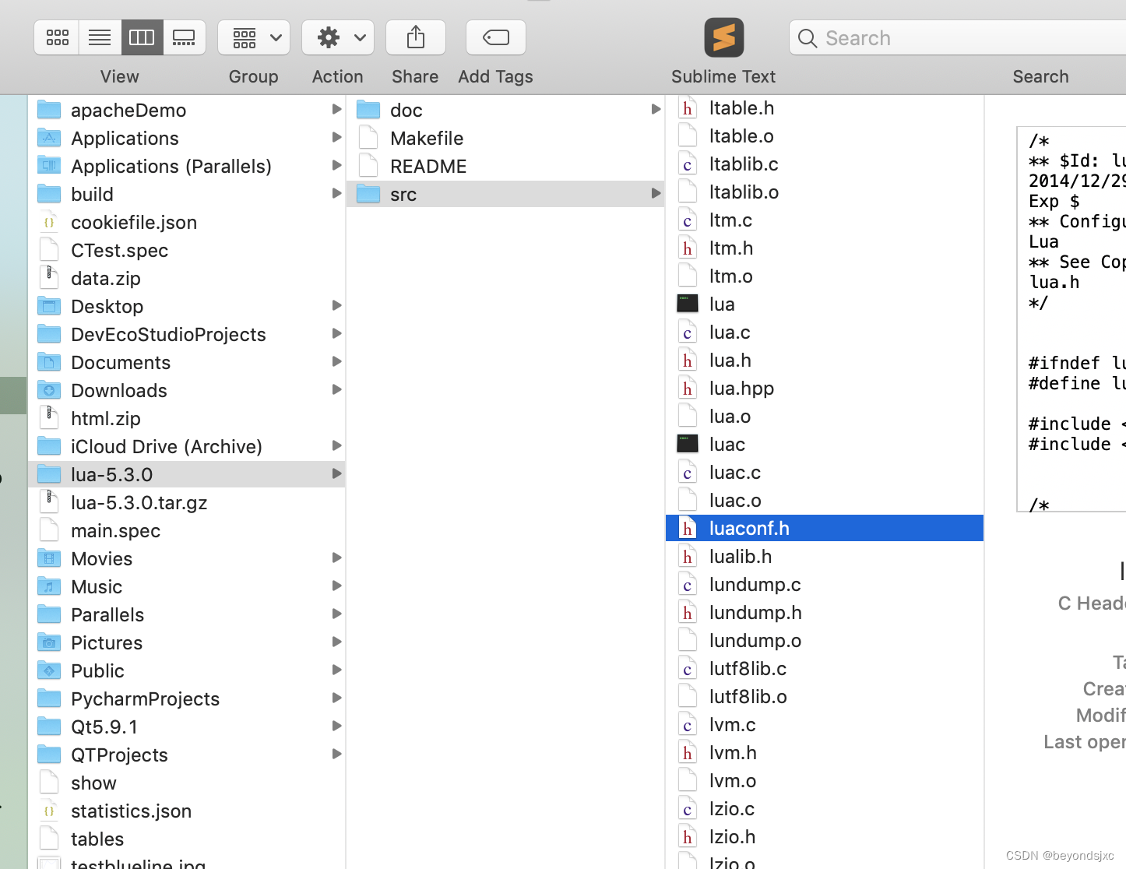Select the lua.c file

(825, 332)
